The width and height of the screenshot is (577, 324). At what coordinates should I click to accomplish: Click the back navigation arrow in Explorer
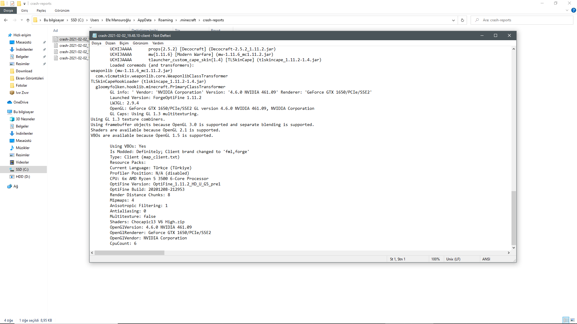click(6, 20)
